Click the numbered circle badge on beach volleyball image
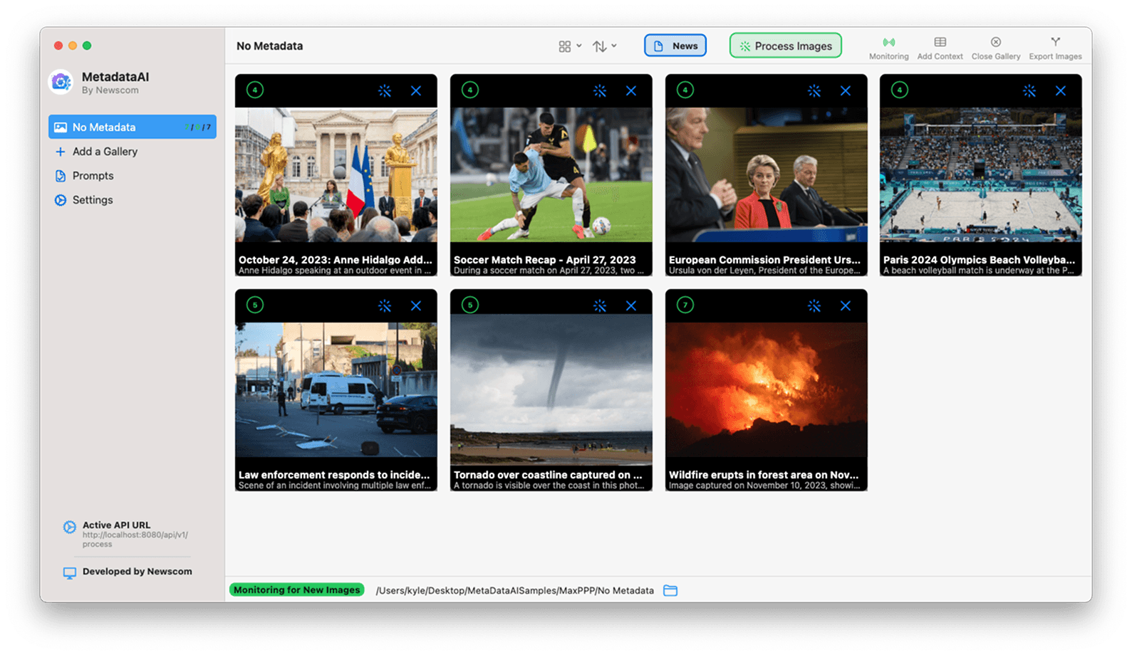Image resolution: width=1132 pixels, height=655 pixels. click(x=900, y=90)
